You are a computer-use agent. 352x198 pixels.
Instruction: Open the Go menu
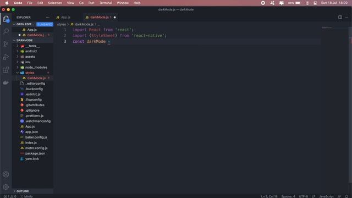(81, 3)
